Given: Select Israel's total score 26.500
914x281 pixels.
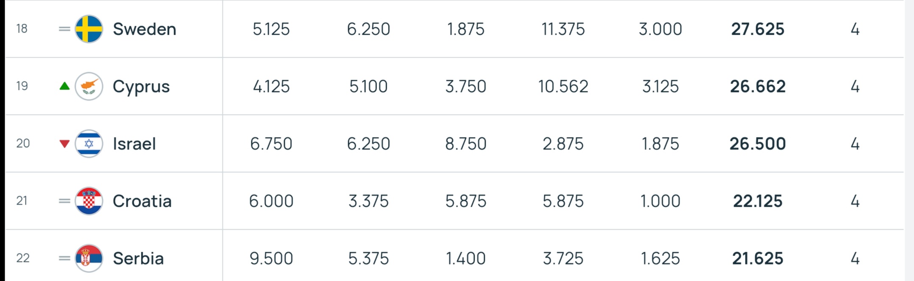Looking at the screenshot, I should pyautogui.click(x=758, y=143).
